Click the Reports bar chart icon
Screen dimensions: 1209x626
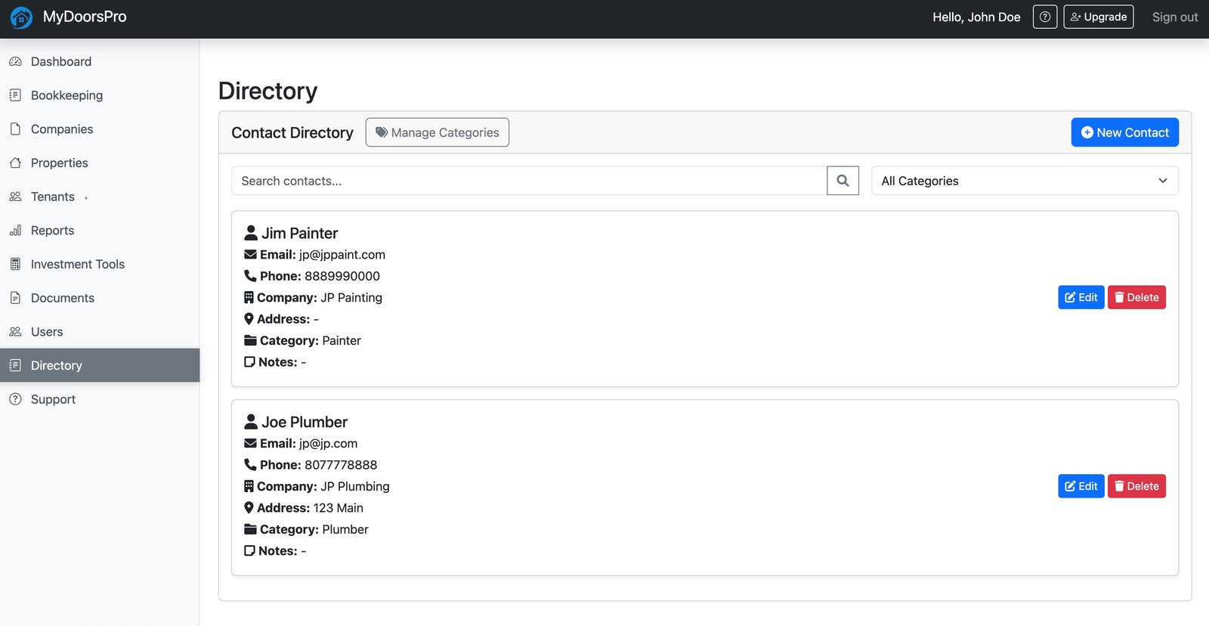[15, 231]
